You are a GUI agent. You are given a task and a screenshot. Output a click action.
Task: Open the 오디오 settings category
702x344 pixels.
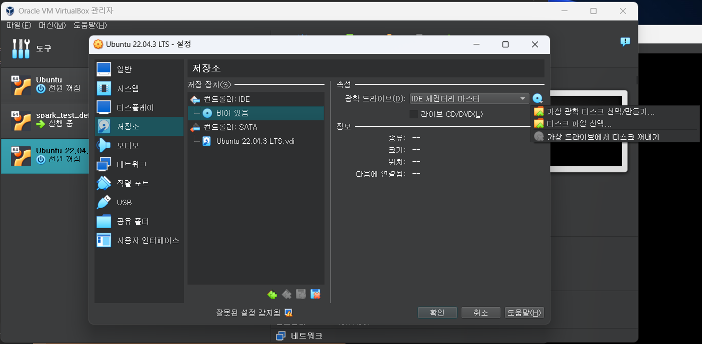pyautogui.click(x=139, y=145)
